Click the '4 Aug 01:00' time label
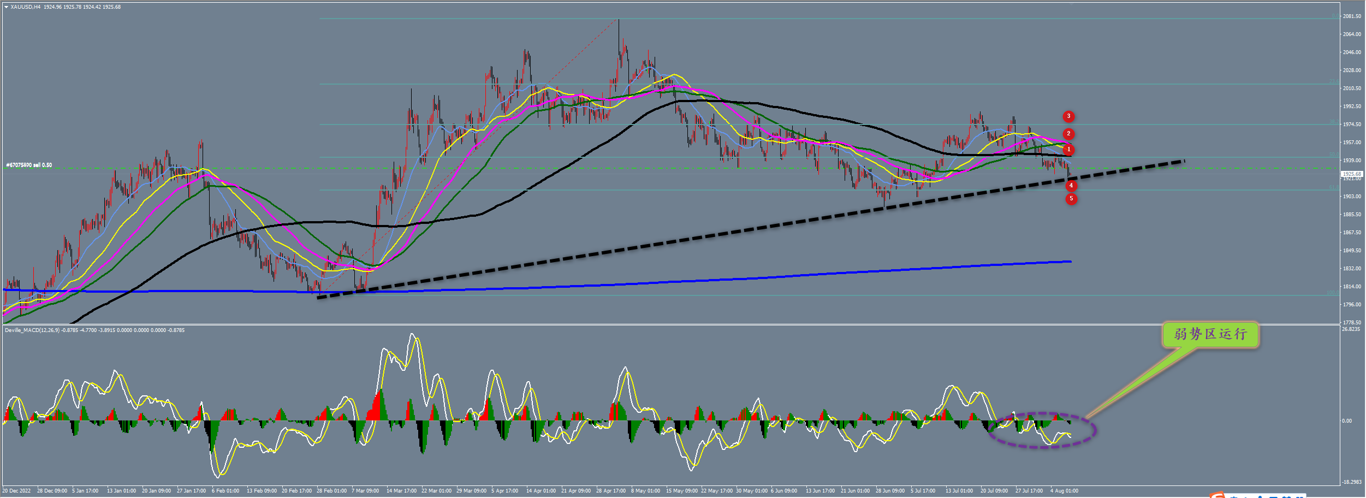This screenshot has width=1366, height=498. tap(1064, 491)
